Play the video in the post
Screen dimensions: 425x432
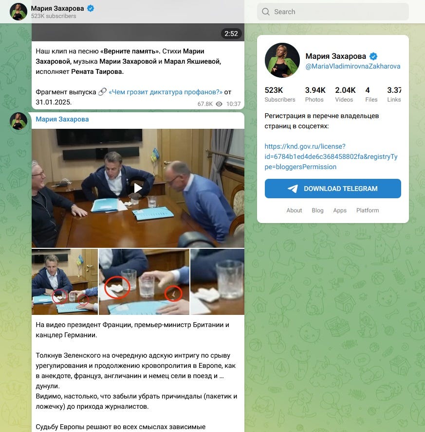pyautogui.click(x=138, y=188)
